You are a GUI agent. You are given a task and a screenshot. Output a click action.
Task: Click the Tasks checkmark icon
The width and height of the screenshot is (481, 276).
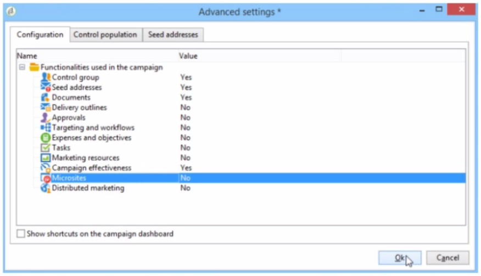point(46,148)
